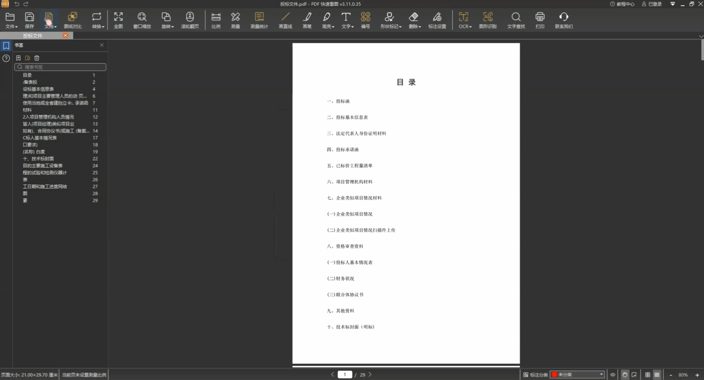Click the 打印 print icon
The height and width of the screenshot is (380, 704).
[x=540, y=20]
